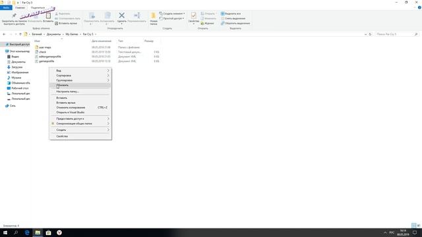
Task: Select the 'editorgamerprofile' XML file
Action: point(50,57)
